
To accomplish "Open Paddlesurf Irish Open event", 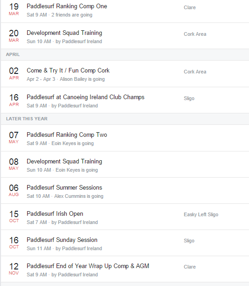I will [x=55, y=213].
